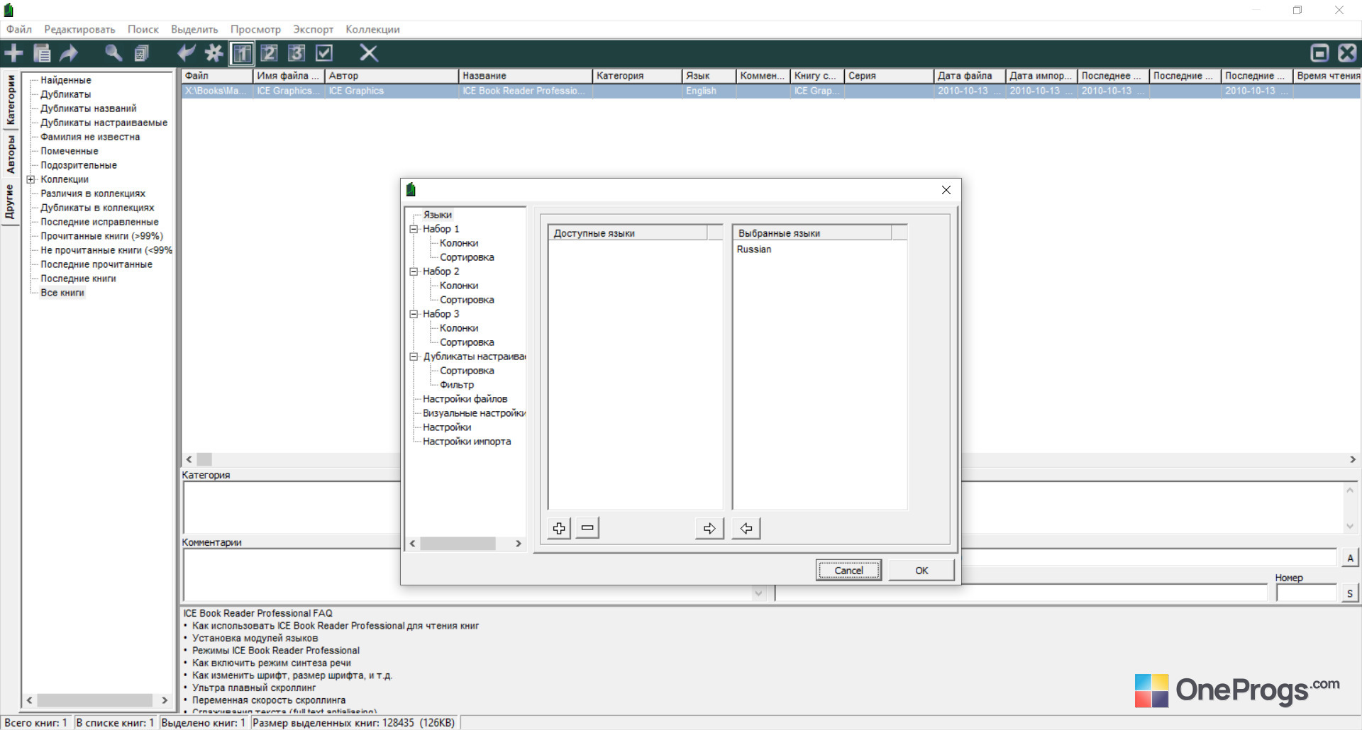Image resolution: width=1362 pixels, height=730 pixels.
Task: Select Настройки файлов in dialog tree
Action: coord(465,399)
